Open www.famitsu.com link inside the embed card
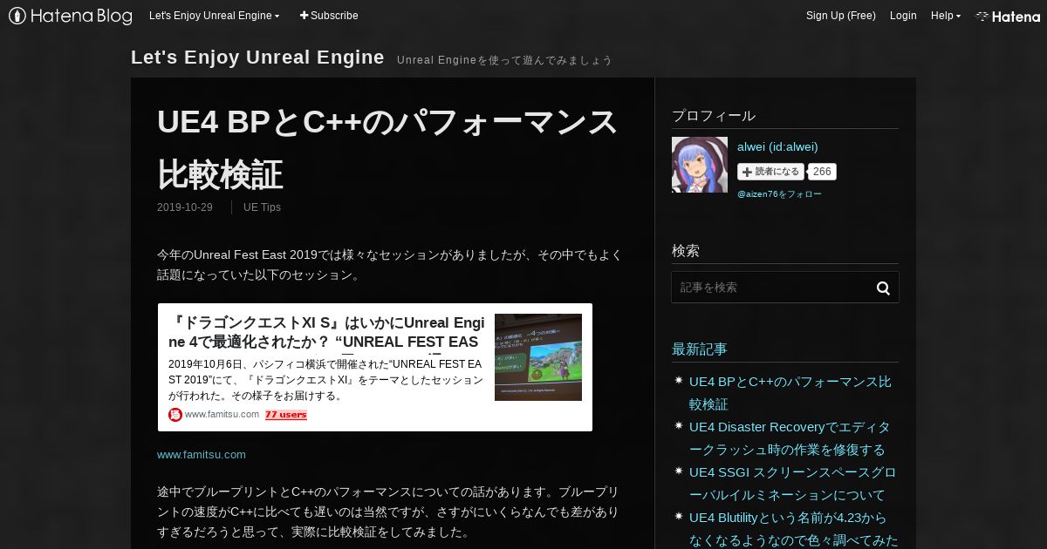1047x549 pixels. click(222, 415)
